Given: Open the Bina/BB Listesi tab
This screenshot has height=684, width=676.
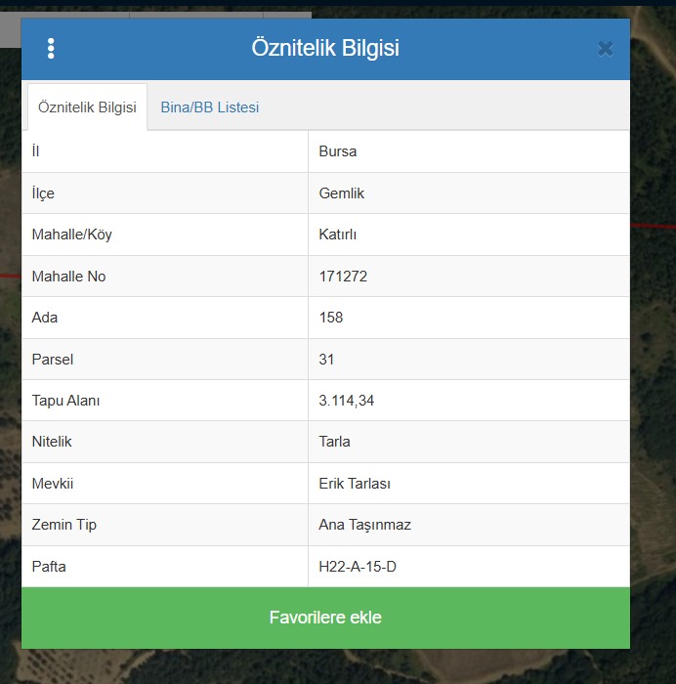Looking at the screenshot, I should (210, 107).
